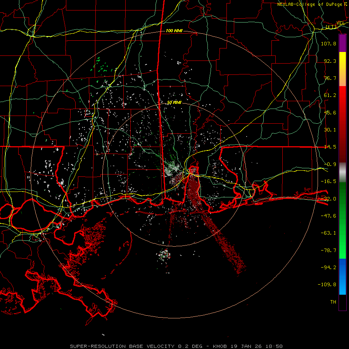Click the 92.3 velocity scale label
Image resolution: width=349 pixels, height=349 pixels.
330,61
